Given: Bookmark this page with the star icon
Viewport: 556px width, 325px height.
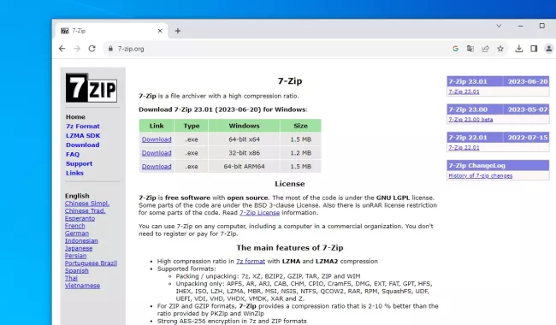Looking at the screenshot, I should point(500,49).
